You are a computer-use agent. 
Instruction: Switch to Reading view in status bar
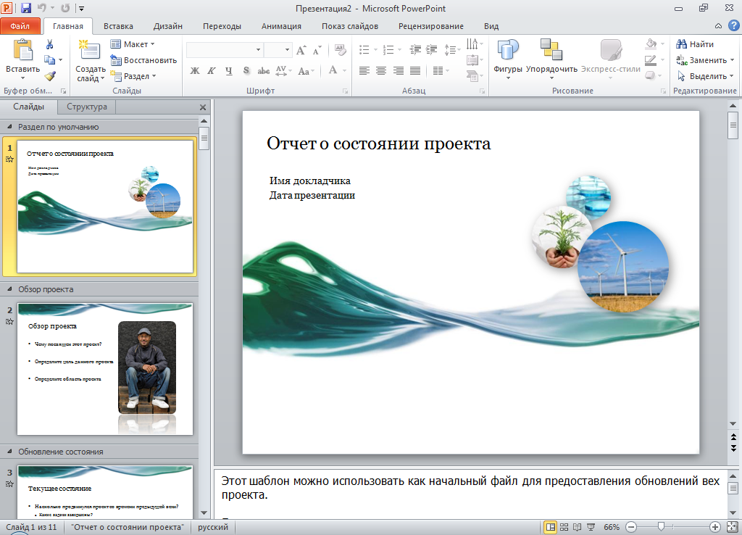(x=577, y=527)
